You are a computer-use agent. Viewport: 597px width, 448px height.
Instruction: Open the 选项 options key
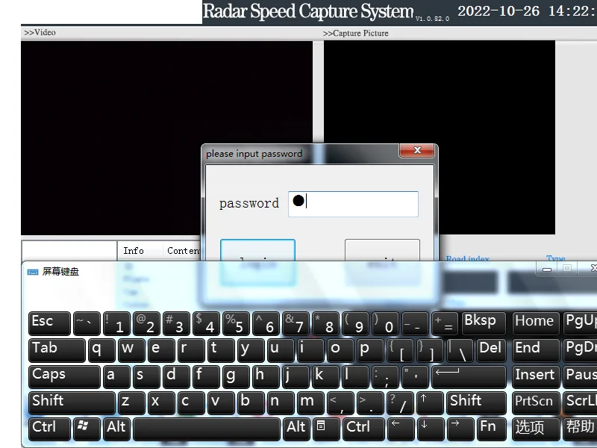click(536, 429)
